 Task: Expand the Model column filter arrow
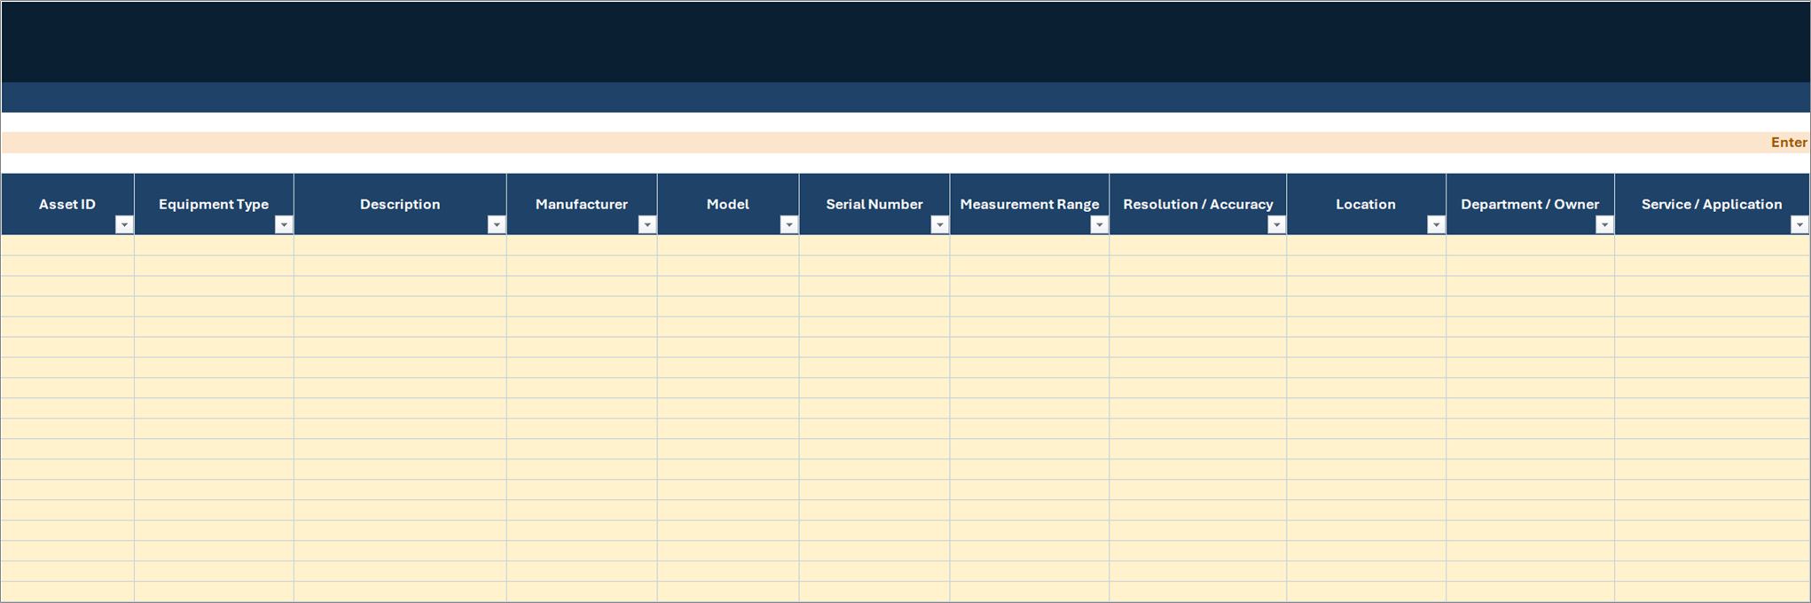tap(789, 225)
